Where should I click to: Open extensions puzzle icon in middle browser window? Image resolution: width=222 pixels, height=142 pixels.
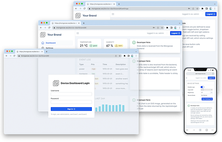(167, 28)
